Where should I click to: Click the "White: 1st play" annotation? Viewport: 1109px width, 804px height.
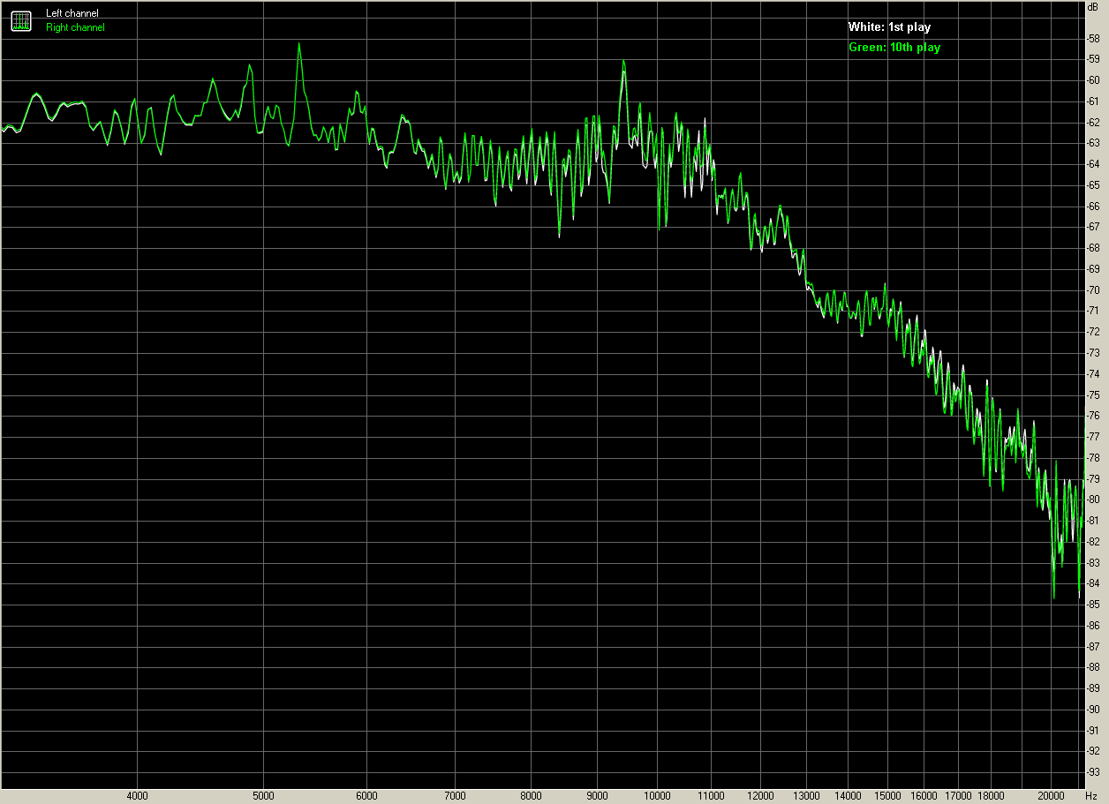889,27
